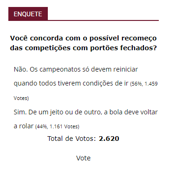This screenshot has width=169, height=172.
Task: Click the "(44%, 1.161 Votes)" result text
Action: pyautogui.click(x=57, y=127)
